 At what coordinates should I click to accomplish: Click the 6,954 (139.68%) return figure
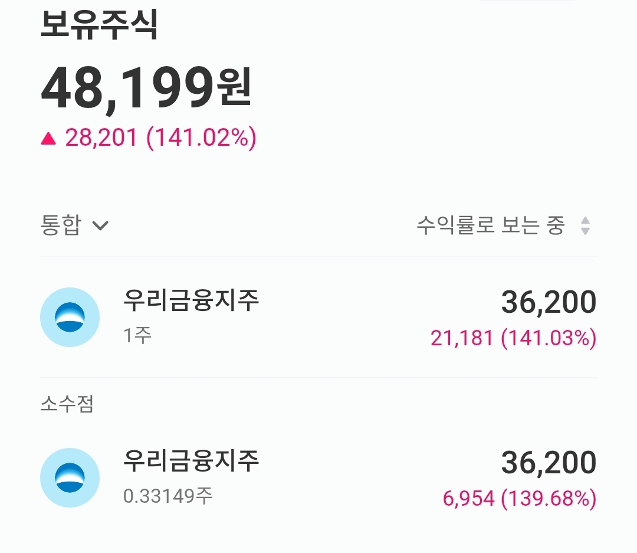519,499
